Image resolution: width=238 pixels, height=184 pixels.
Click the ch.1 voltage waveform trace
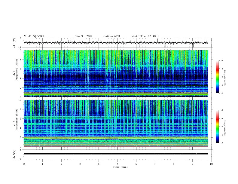[116, 42]
